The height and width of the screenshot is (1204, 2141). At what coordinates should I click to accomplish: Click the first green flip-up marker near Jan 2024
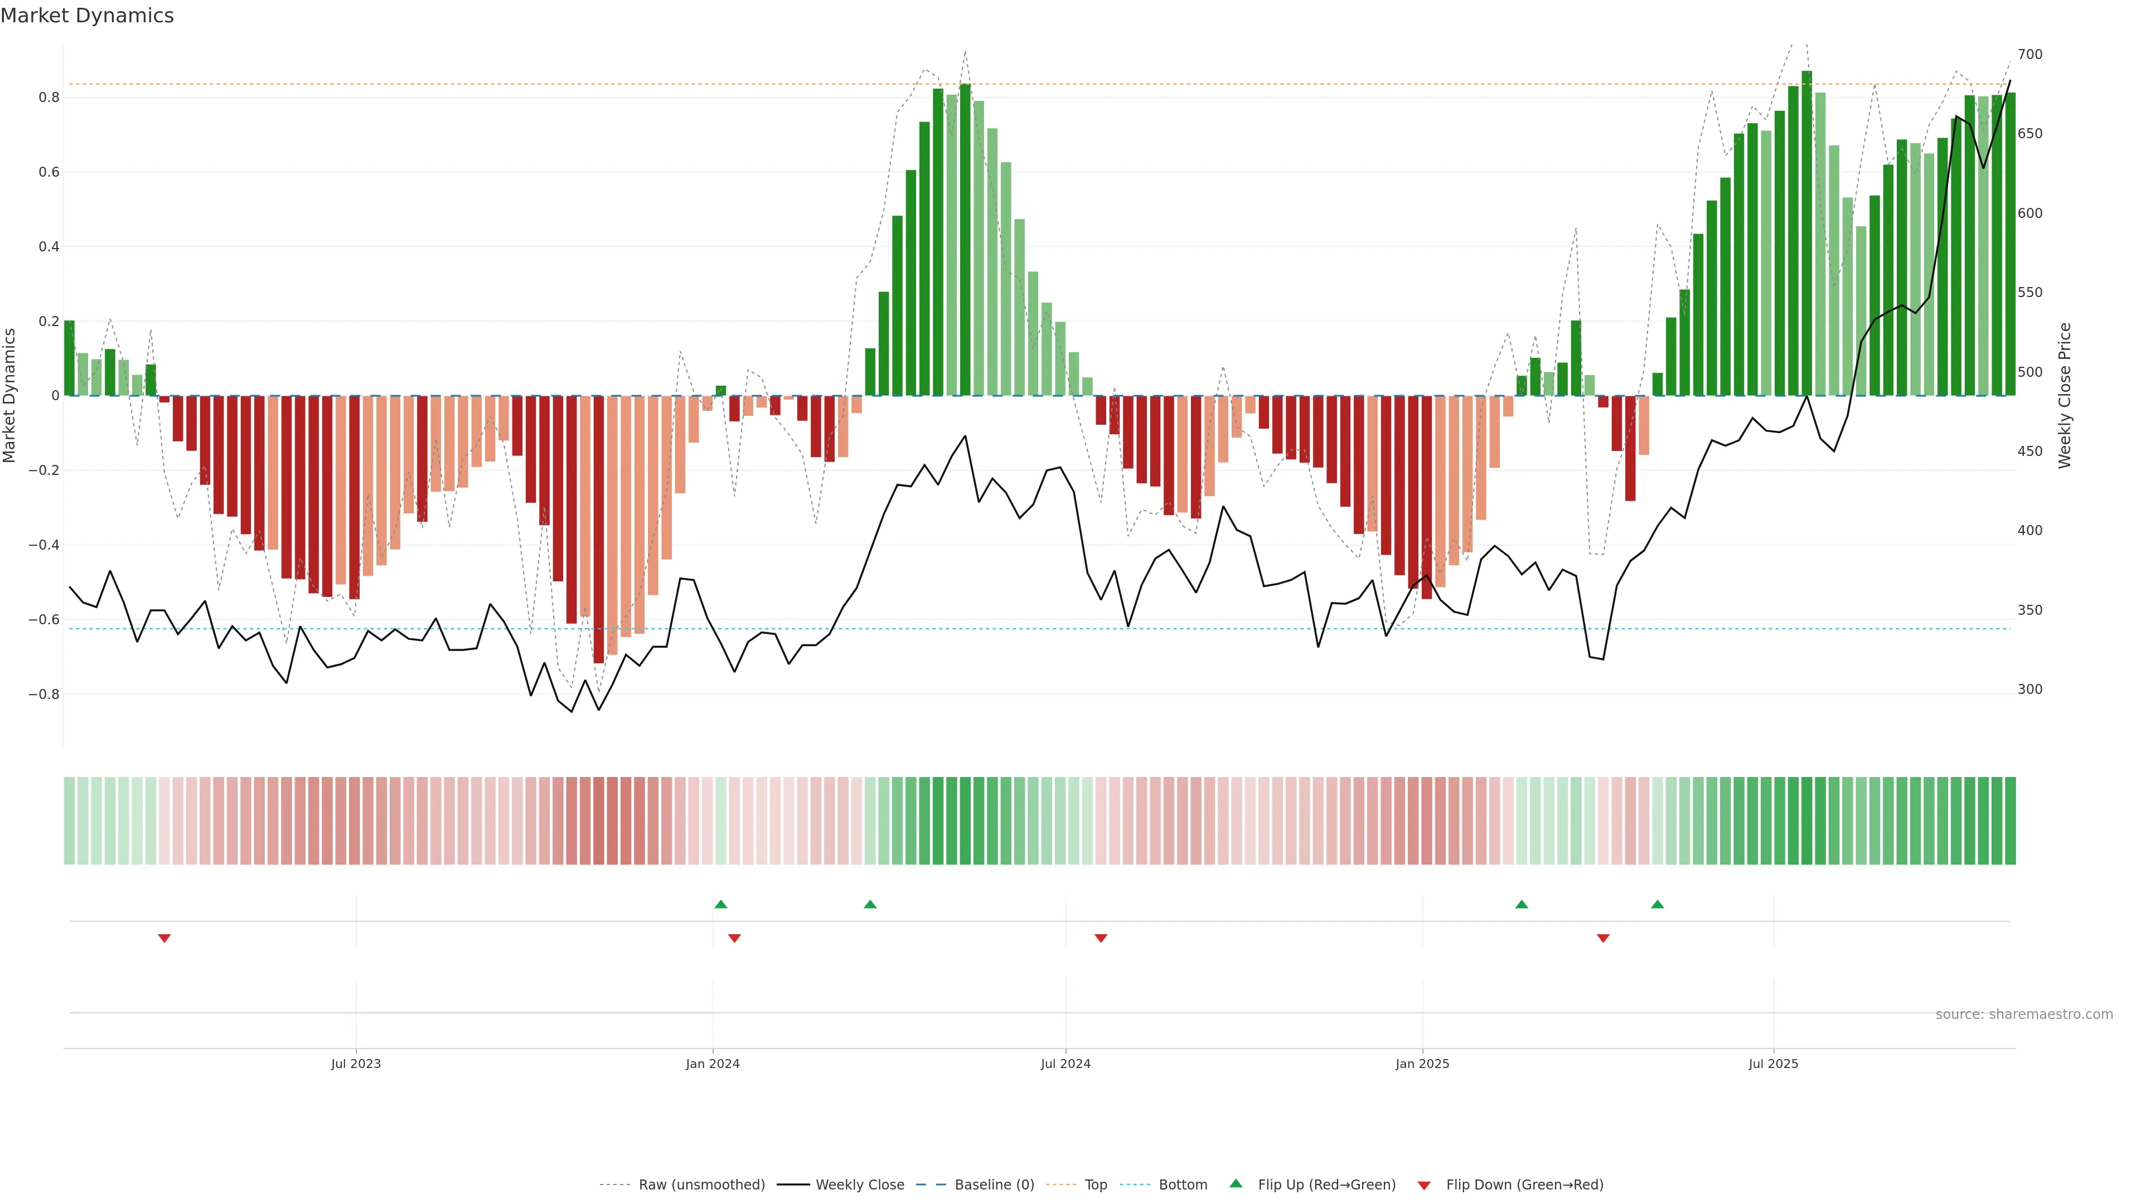tap(720, 904)
